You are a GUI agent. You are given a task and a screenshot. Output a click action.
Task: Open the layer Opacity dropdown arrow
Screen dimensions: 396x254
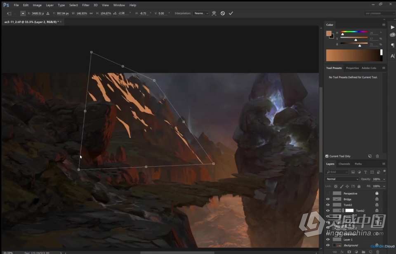point(384,179)
